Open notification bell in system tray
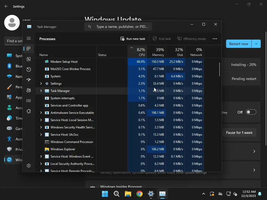Screen dimensions: 267x200 click(260, 194)
